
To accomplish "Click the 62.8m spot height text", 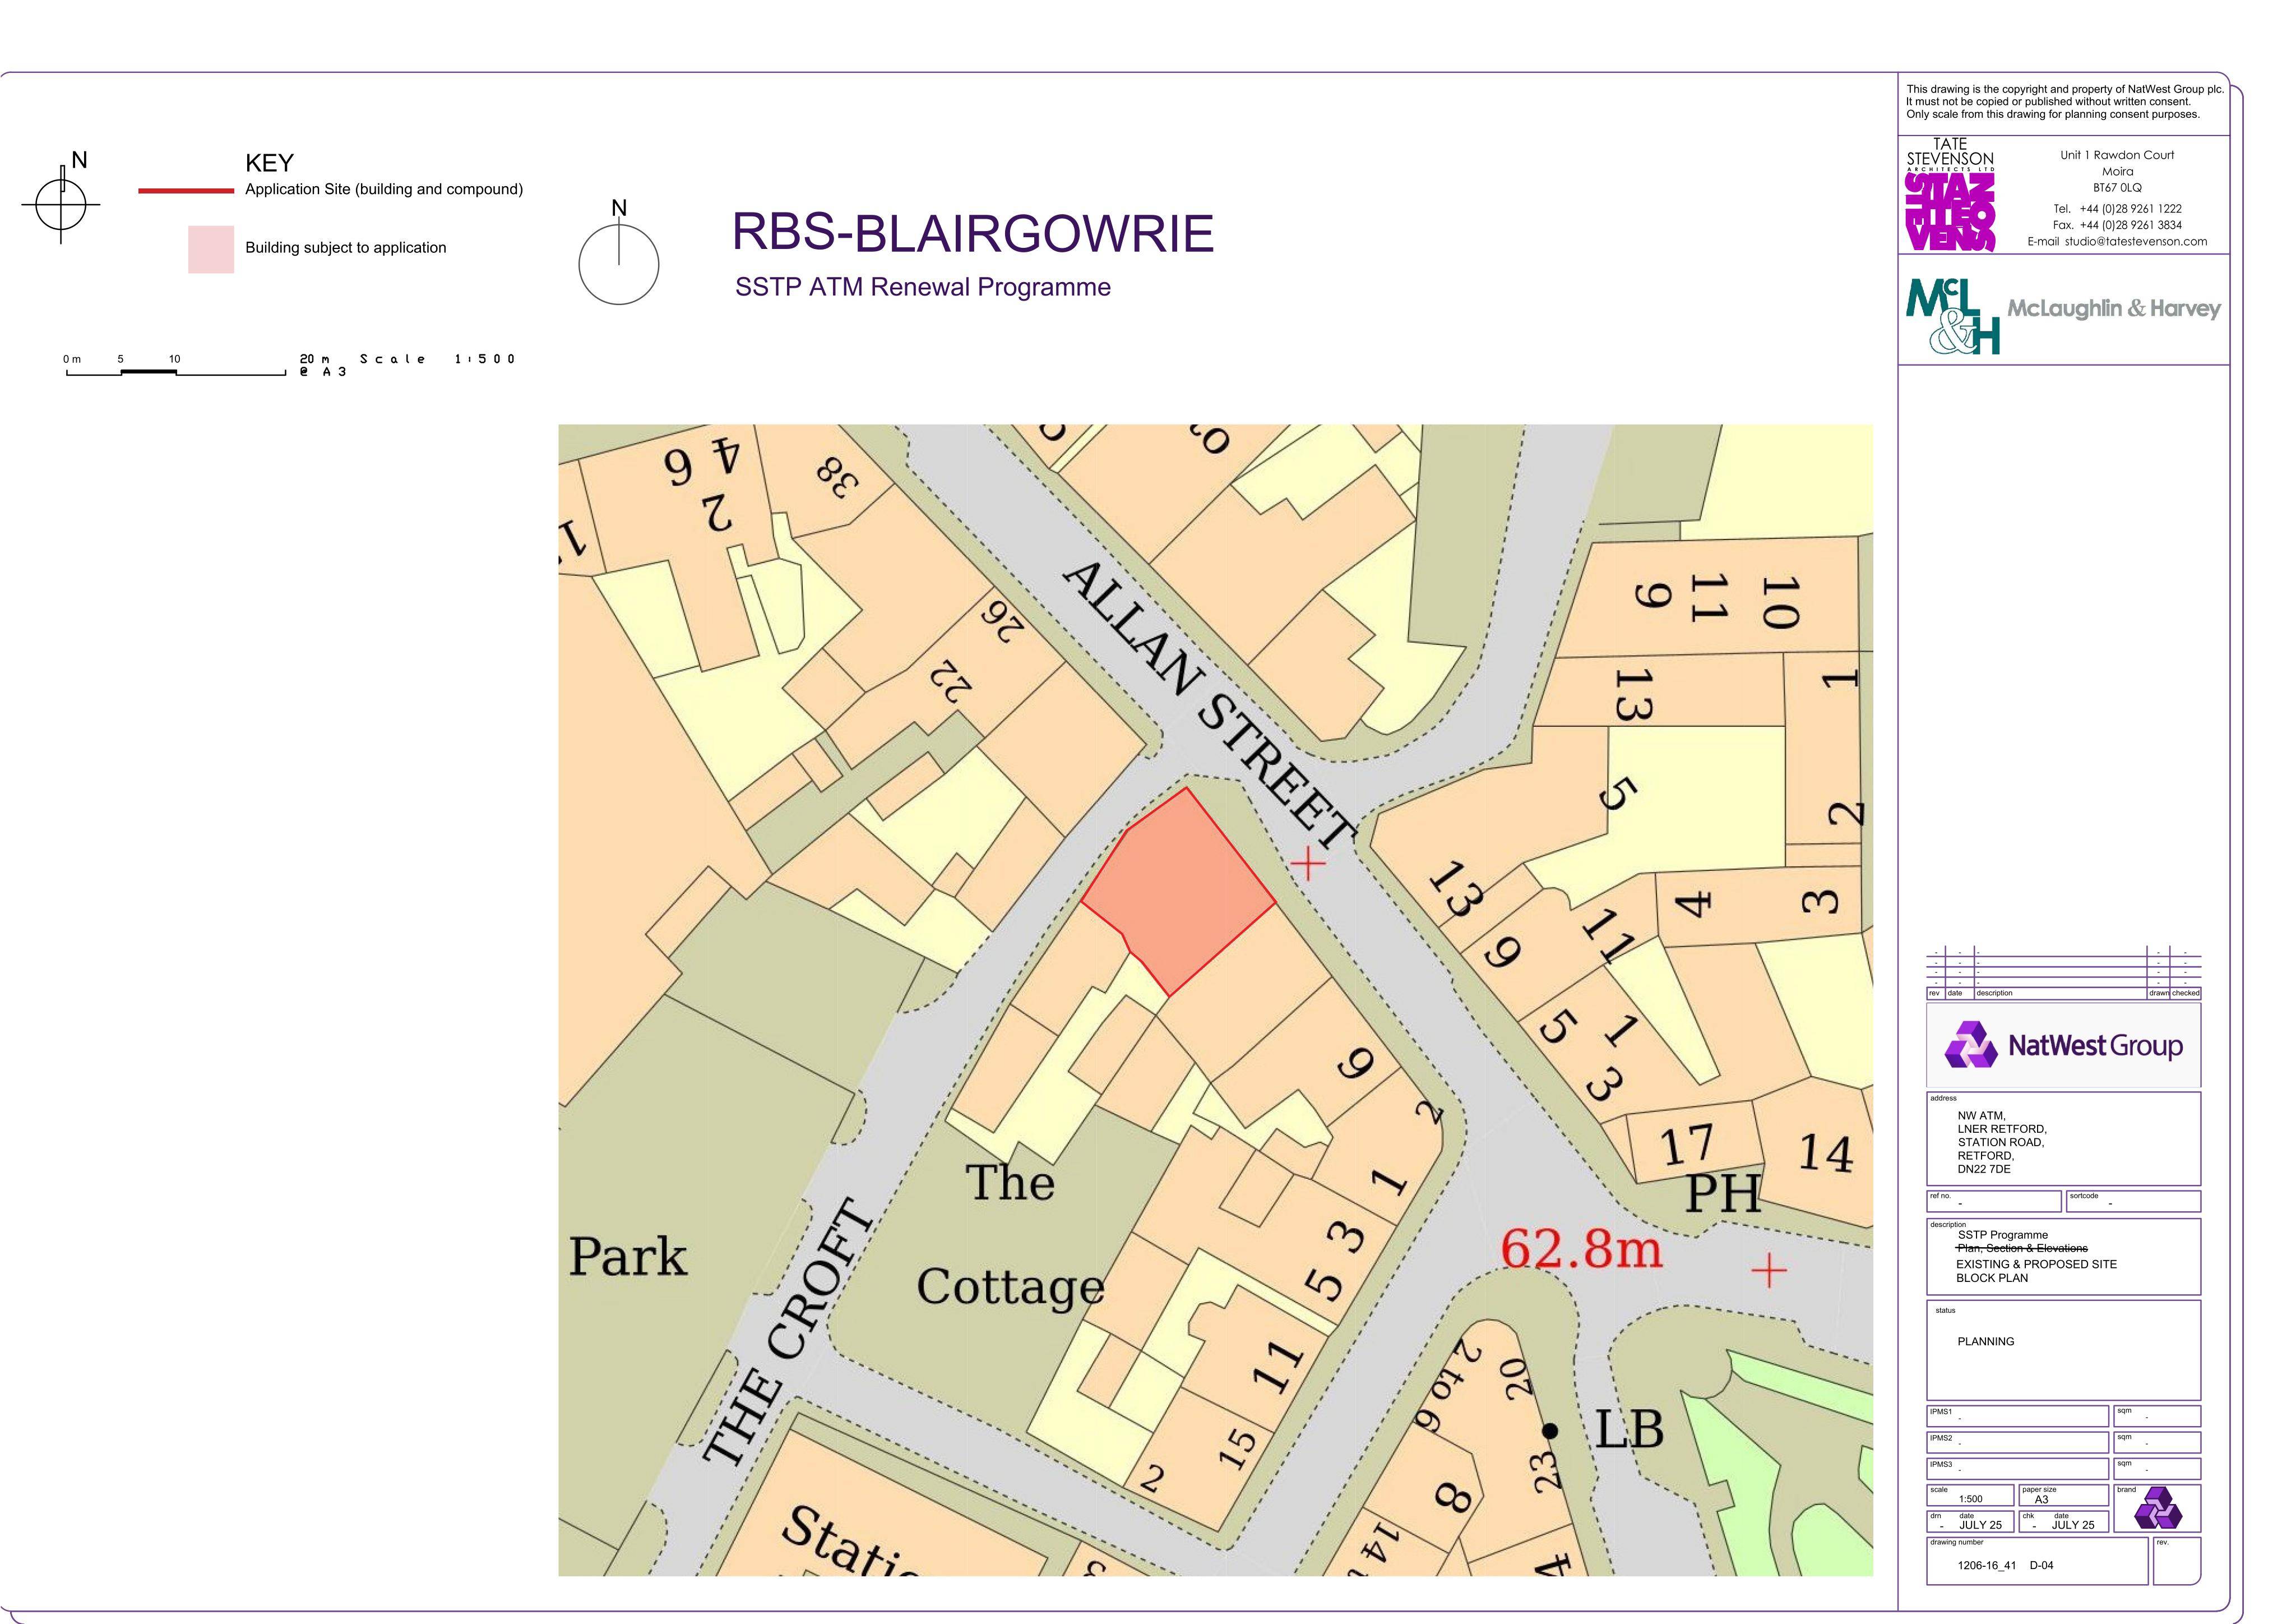I will point(1581,1249).
